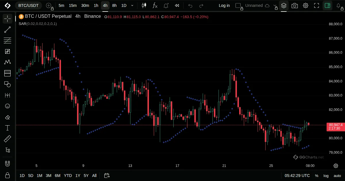
Task: Open the object tree panel
Action: tap(7, 150)
